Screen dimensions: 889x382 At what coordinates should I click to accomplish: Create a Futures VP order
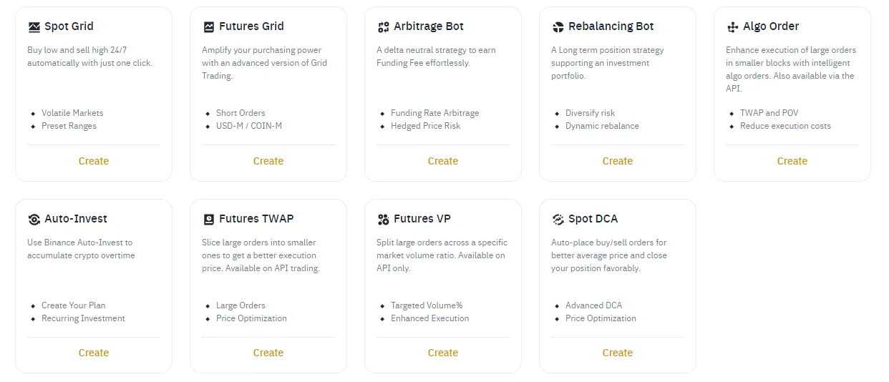pyautogui.click(x=443, y=353)
